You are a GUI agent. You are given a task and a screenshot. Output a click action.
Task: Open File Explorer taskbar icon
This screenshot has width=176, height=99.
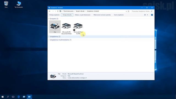coord(24,97)
